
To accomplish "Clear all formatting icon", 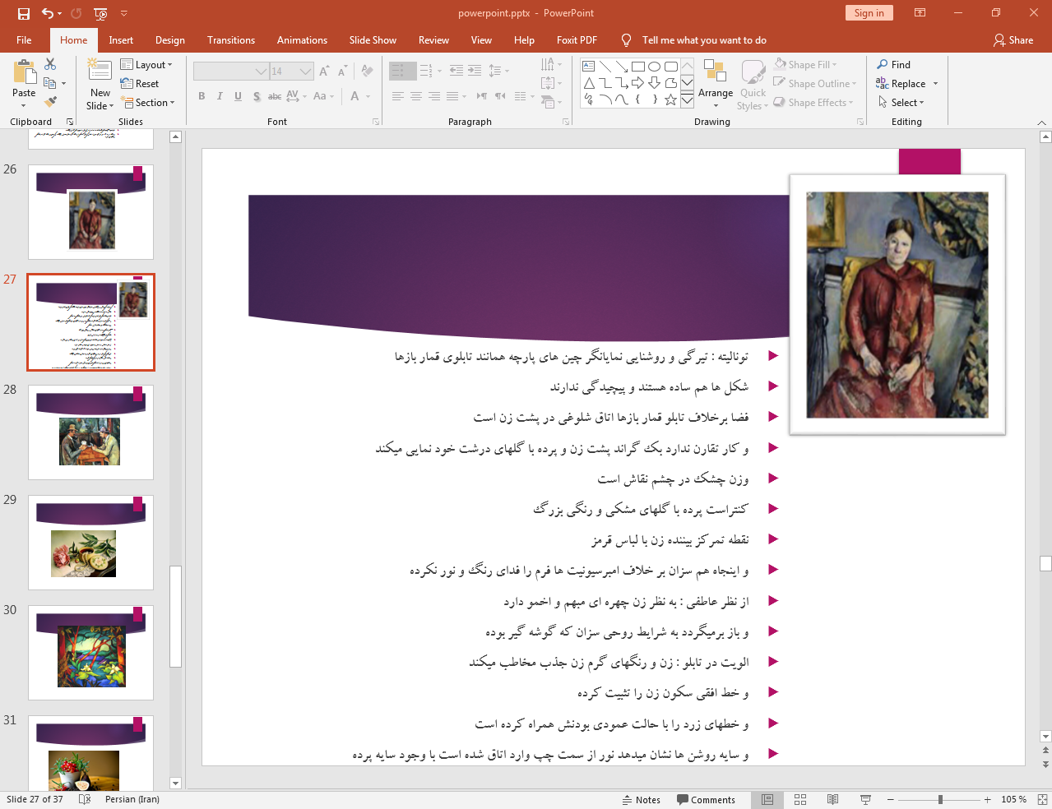I will click(368, 72).
